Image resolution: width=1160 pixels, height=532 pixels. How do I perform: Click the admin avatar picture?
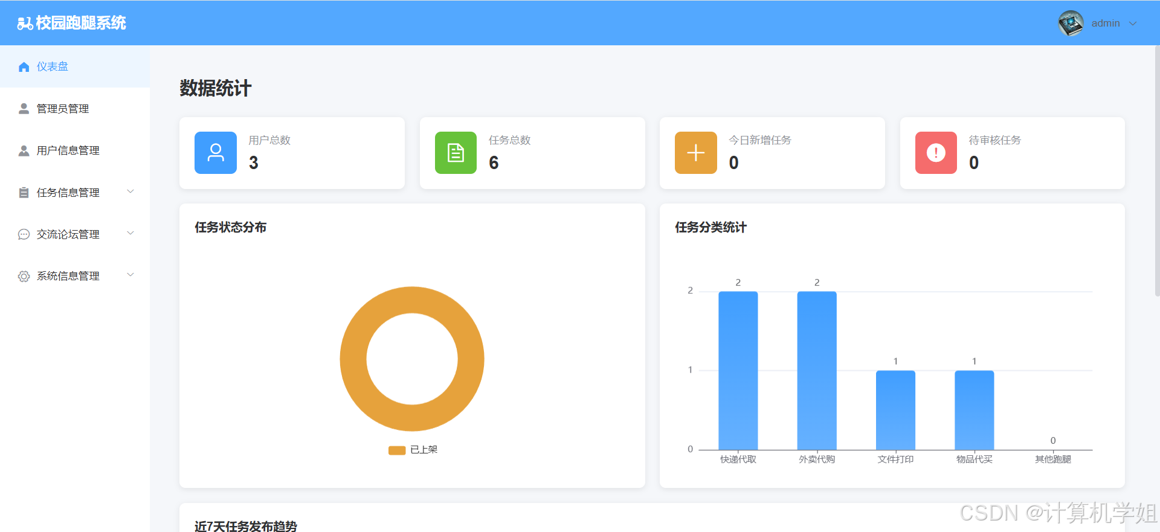[1071, 23]
